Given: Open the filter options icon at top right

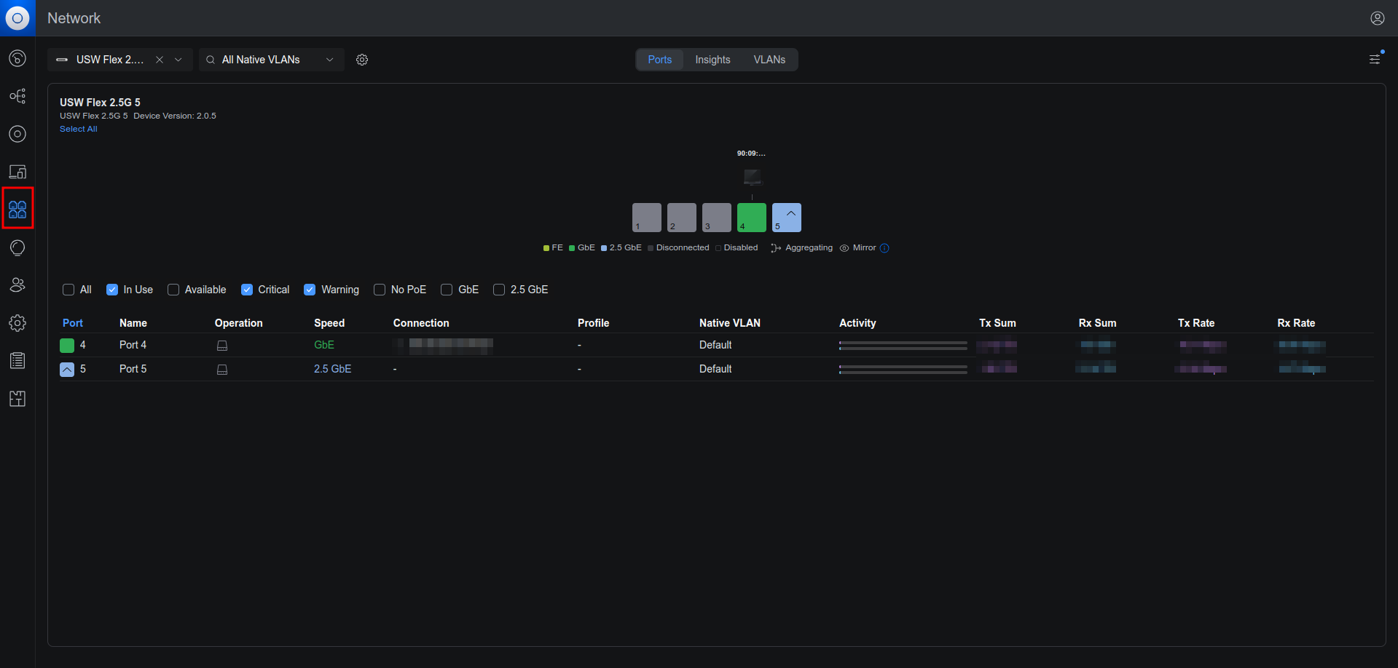Looking at the screenshot, I should [x=1375, y=59].
